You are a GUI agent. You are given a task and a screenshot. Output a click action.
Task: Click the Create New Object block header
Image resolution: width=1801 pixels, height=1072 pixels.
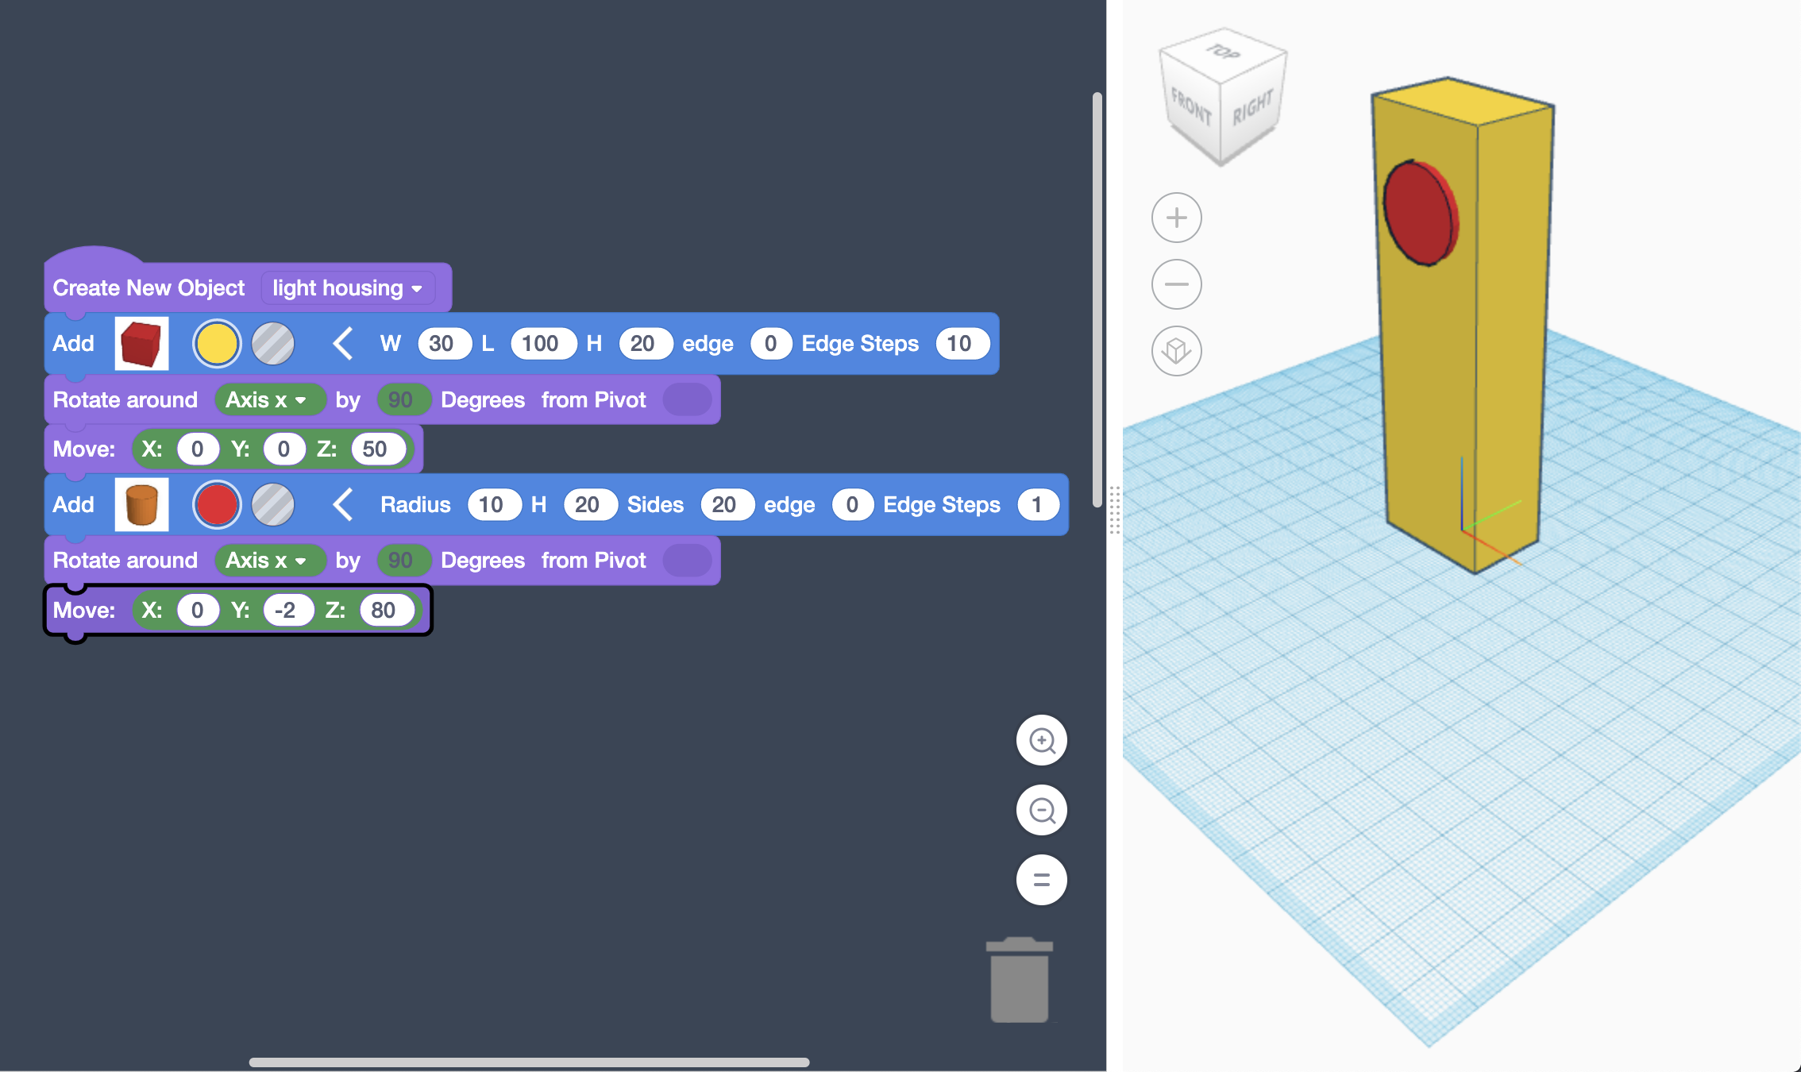[148, 287]
